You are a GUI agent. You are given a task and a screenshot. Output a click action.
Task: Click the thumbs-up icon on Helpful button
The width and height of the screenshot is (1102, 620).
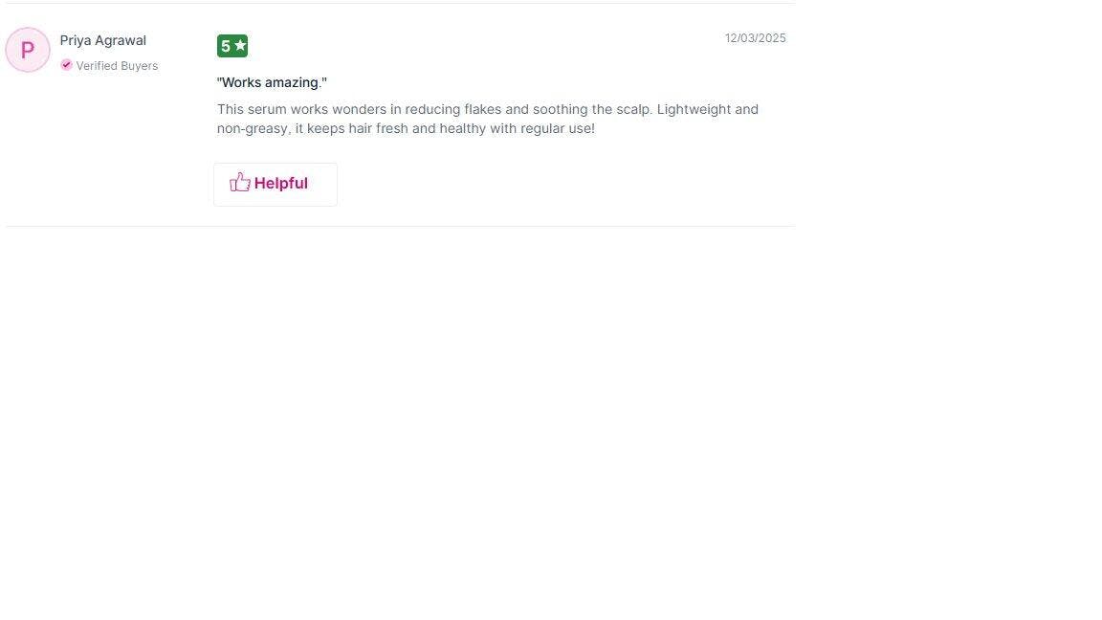coord(240,183)
